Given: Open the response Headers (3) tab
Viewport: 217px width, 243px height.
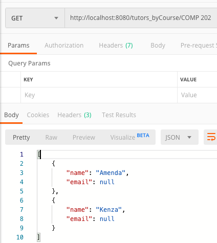Looking at the screenshot, I should [x=74, y=115].
